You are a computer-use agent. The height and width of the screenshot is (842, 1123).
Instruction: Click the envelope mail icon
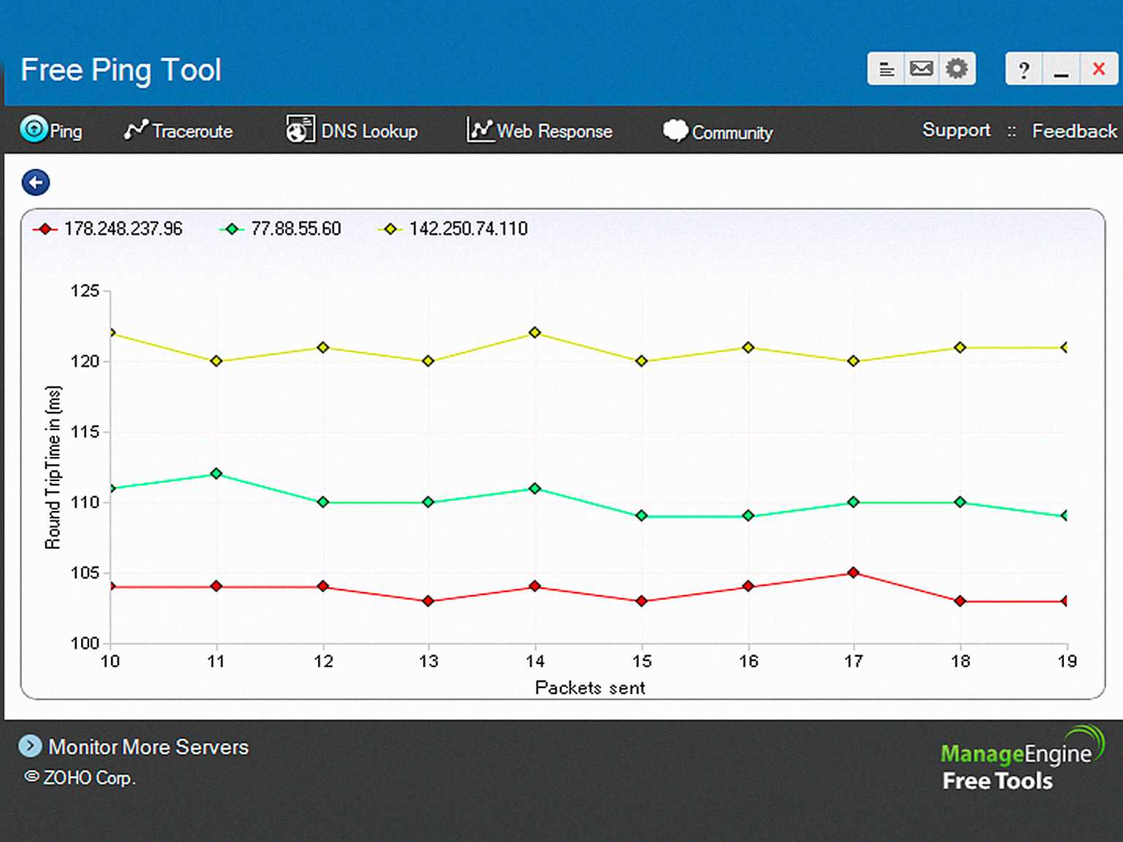pos(921,69)
